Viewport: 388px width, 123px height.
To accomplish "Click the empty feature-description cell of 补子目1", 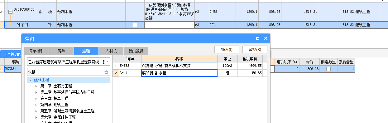I will (x=169, y=25).
